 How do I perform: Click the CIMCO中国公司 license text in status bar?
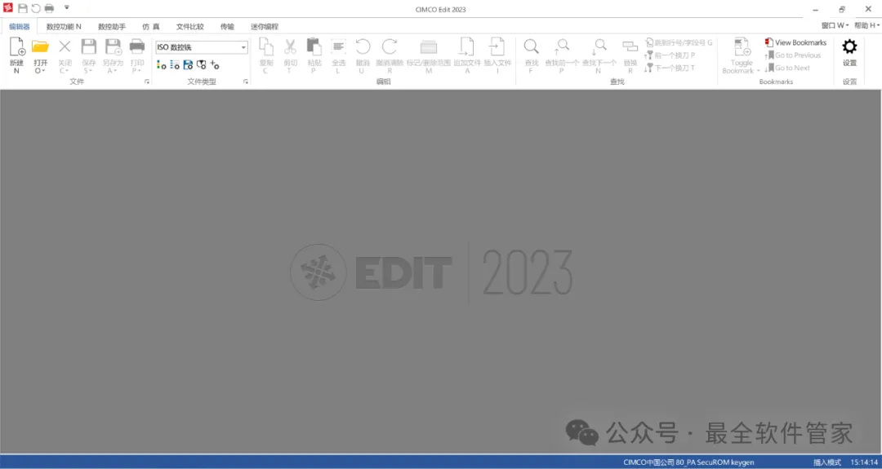688,462
